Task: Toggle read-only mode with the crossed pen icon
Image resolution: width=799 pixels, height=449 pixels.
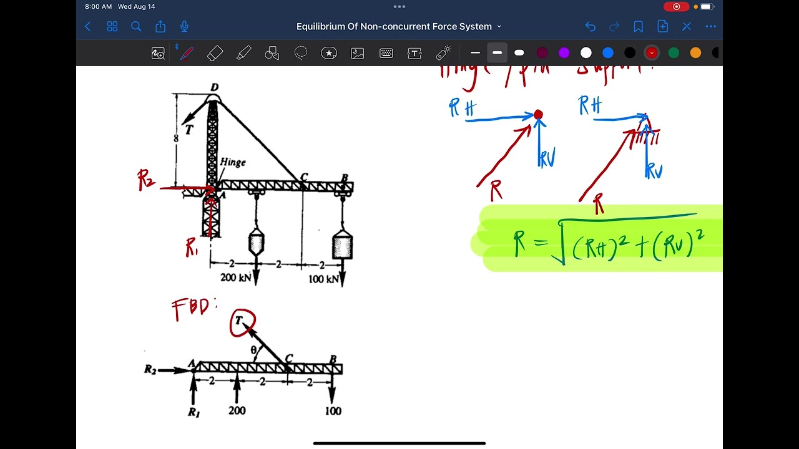Action: (687, 26)
